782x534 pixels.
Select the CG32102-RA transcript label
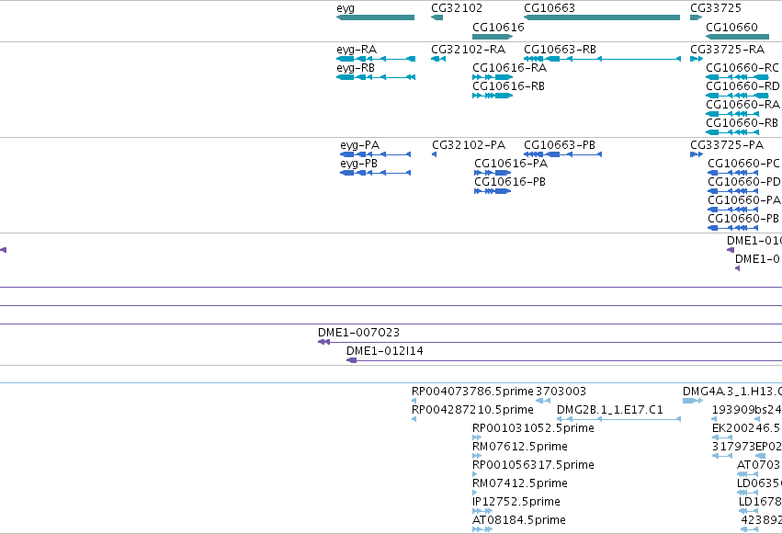468,50
